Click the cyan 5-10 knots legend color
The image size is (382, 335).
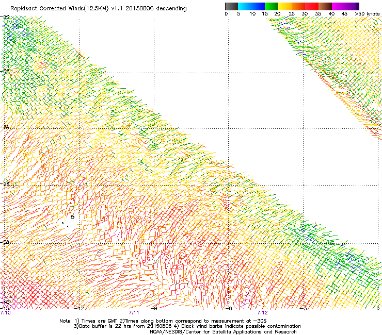click(x=245, y=6)
